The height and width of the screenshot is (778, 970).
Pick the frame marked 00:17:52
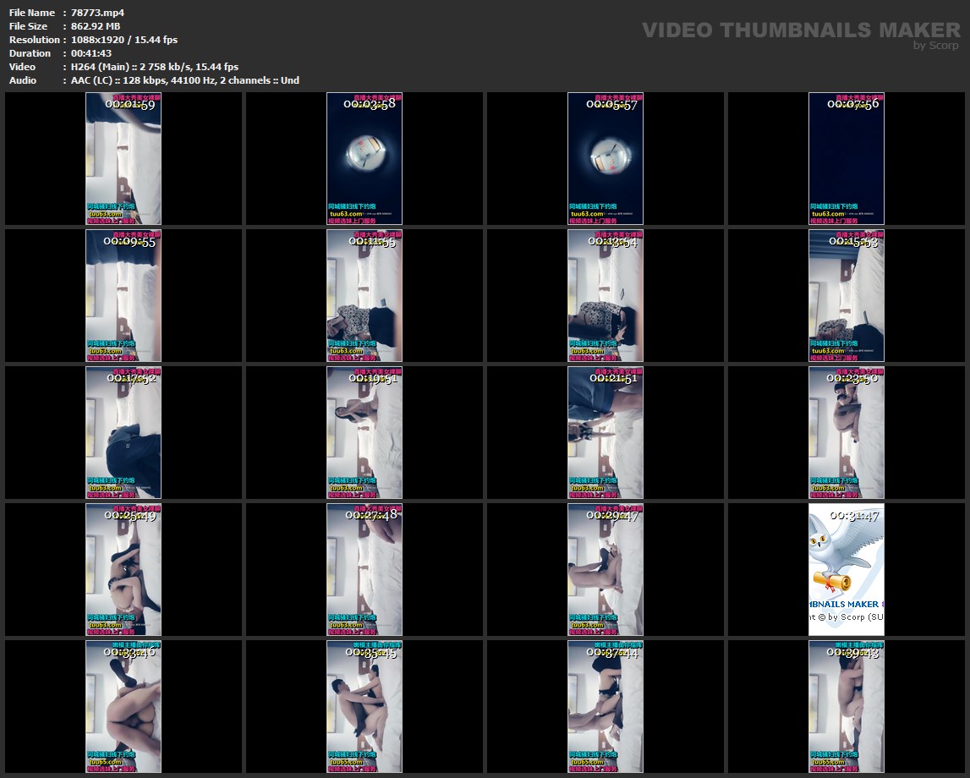pyautogui.click(x=123, y=433)
